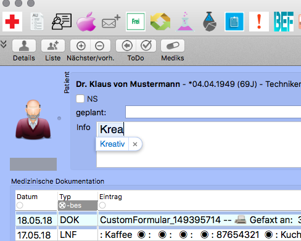
Task: Select the Datum column filter radio
Action: 20,205
